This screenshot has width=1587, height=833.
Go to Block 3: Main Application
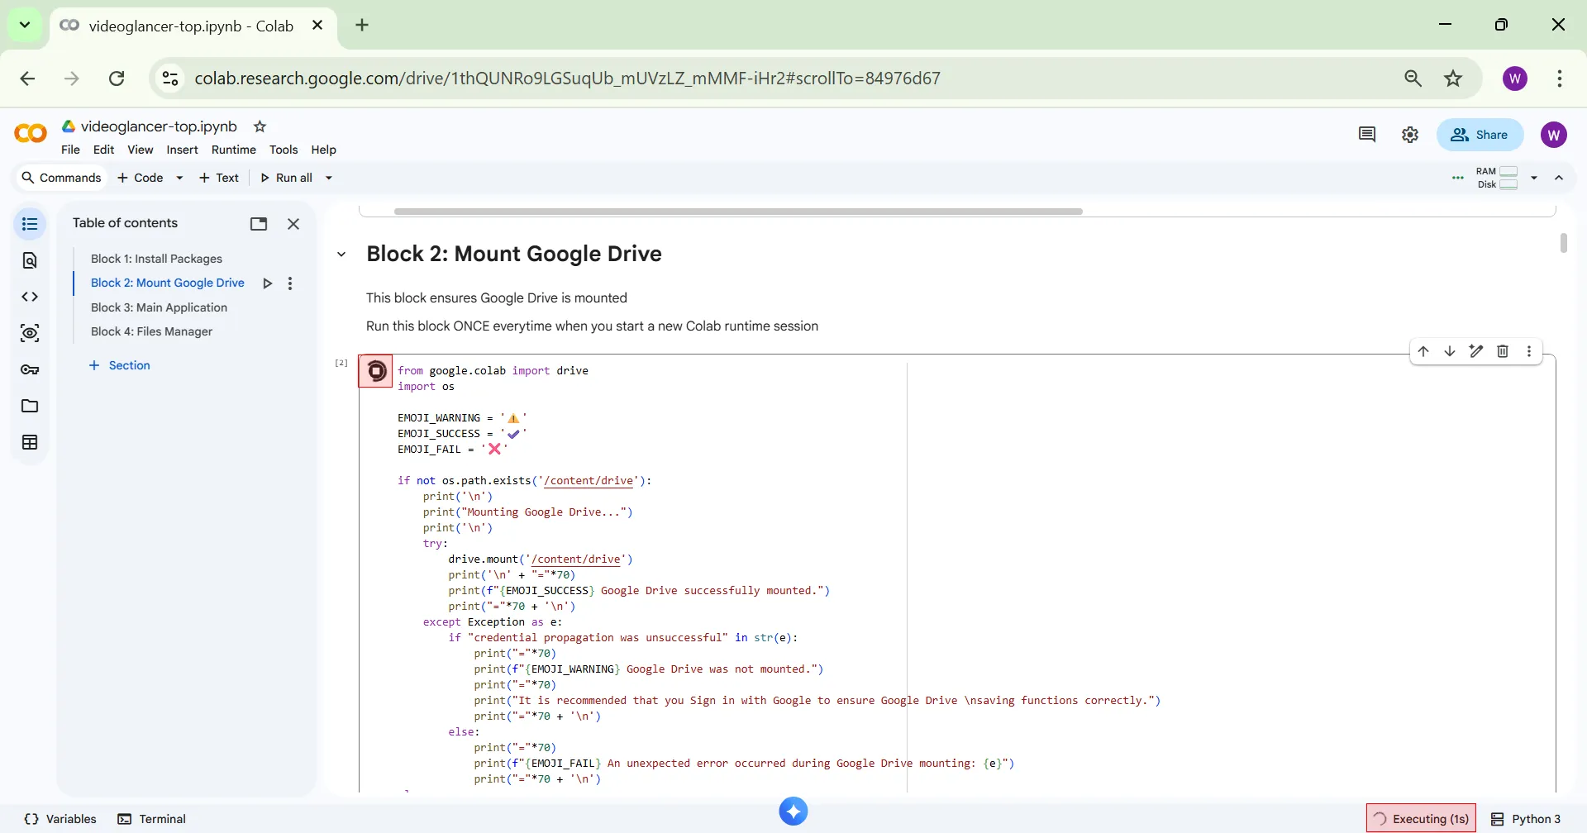159,307
